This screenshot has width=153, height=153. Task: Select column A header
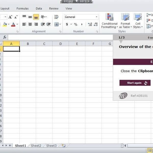[x=11, y=44]
